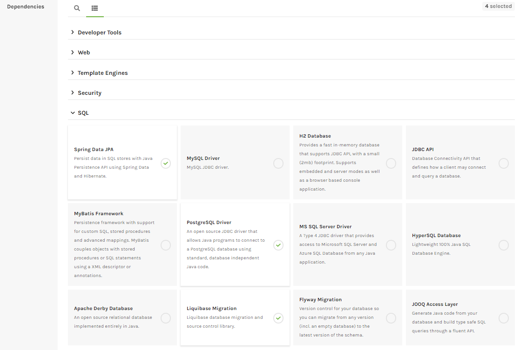Deselect the Liquibase Migration checkmark

278,318
